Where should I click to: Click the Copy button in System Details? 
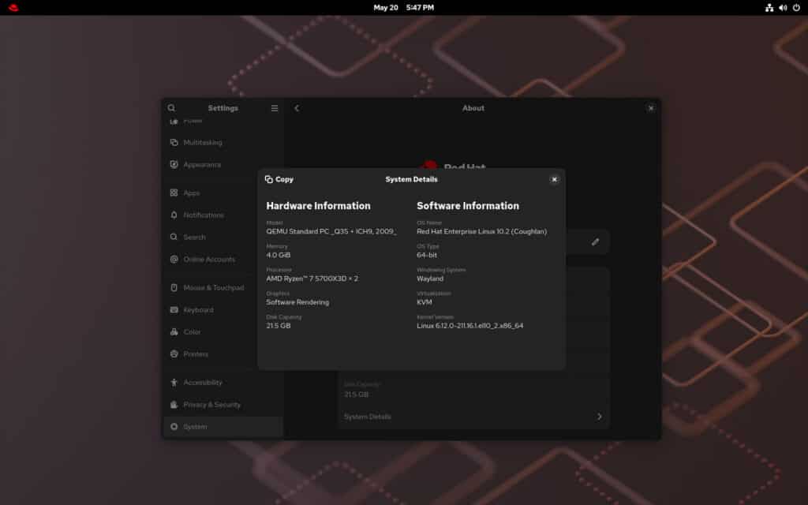click(x=279, y=179)
